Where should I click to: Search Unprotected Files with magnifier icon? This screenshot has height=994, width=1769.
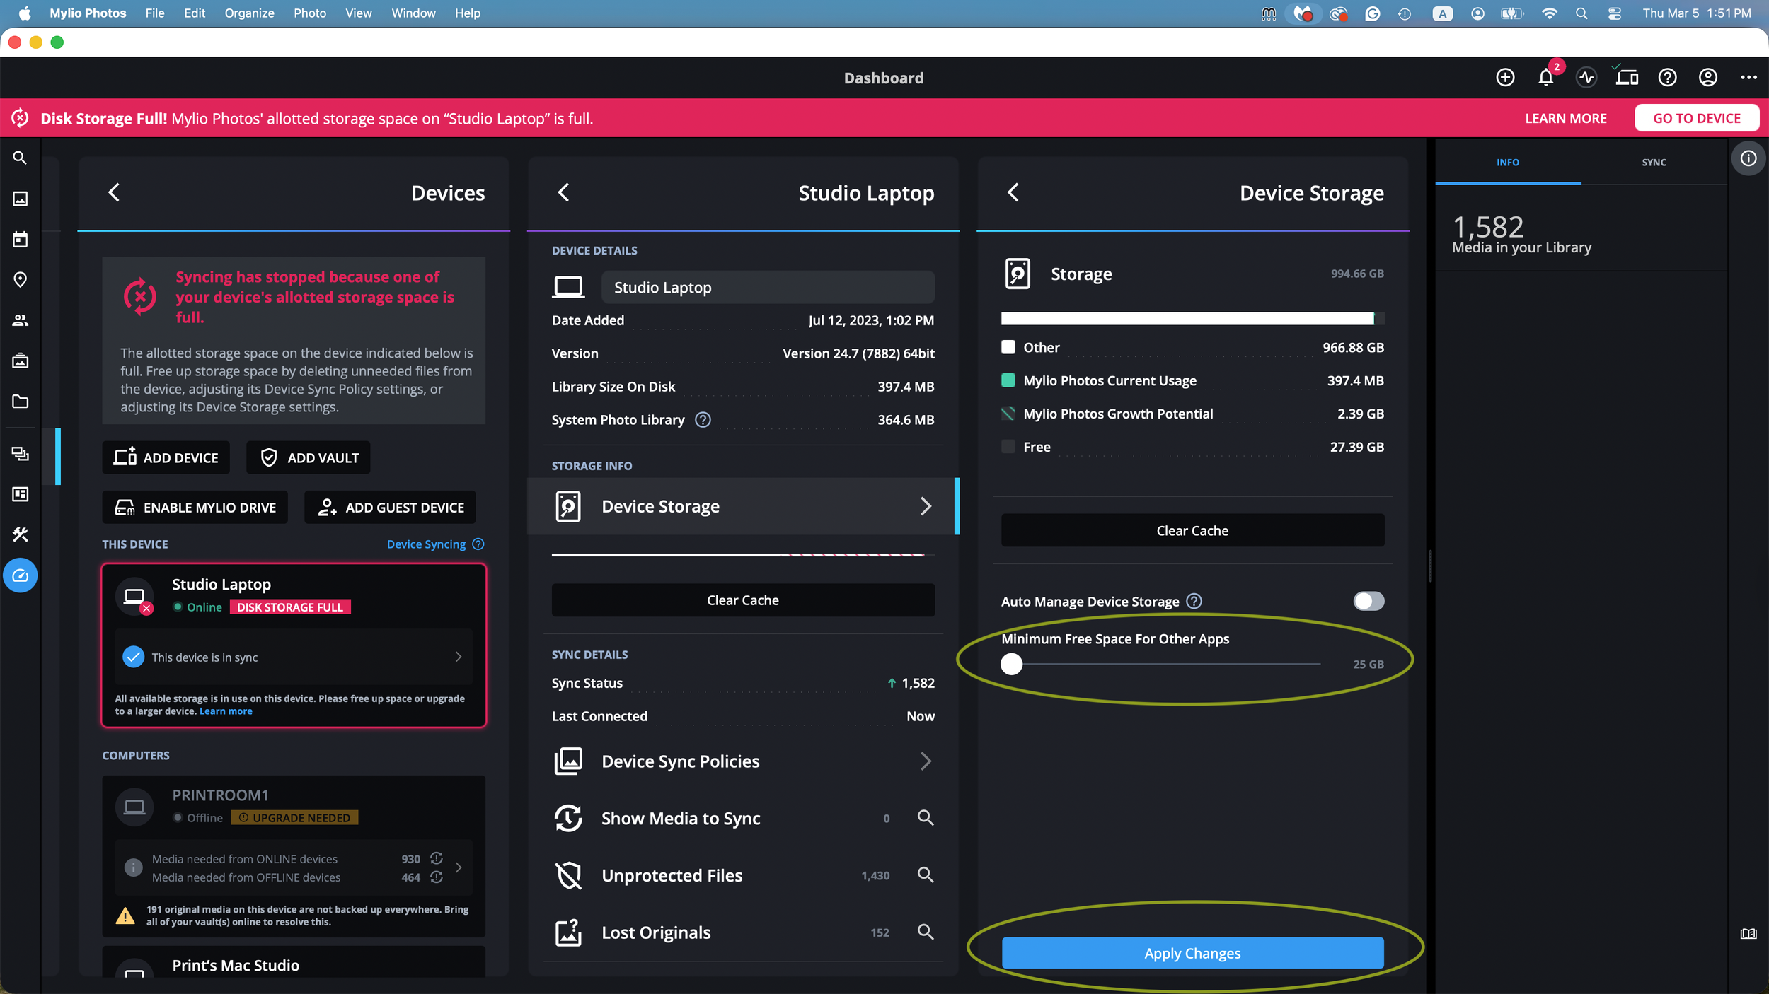pyautogui.click(x=925, y=875)
